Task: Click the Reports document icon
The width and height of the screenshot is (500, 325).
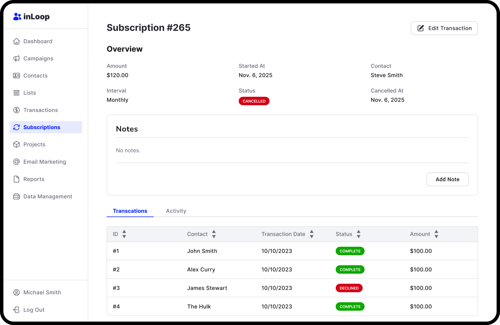Action: 16,179
